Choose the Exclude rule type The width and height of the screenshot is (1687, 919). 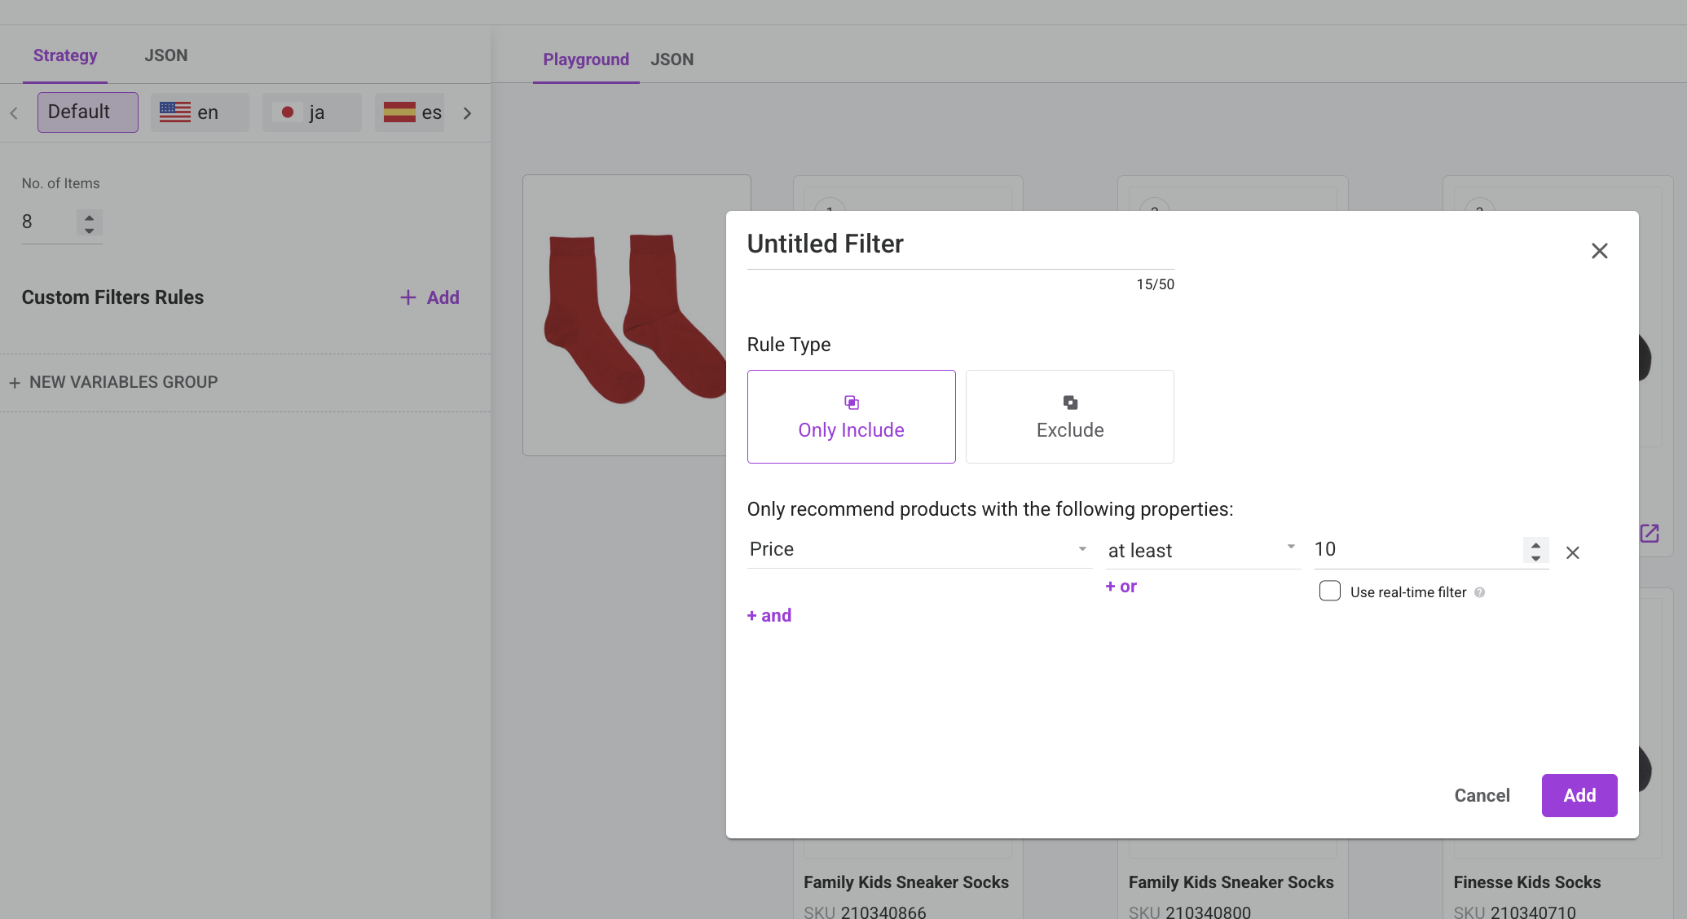(1069, 416)
